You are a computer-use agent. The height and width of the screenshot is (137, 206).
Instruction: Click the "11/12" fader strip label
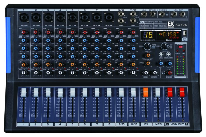coord(134,124)
